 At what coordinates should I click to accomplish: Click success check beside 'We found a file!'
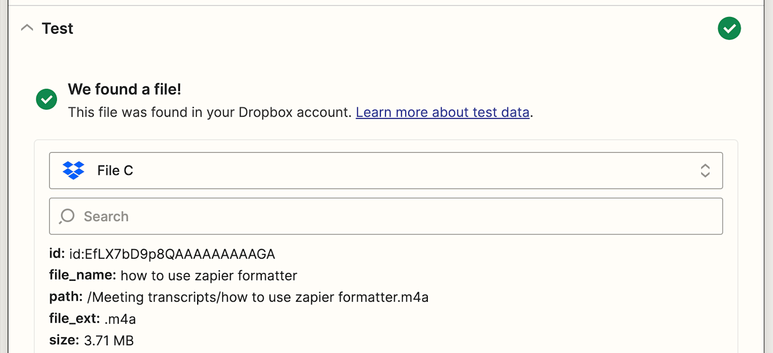tap(46, 99)
